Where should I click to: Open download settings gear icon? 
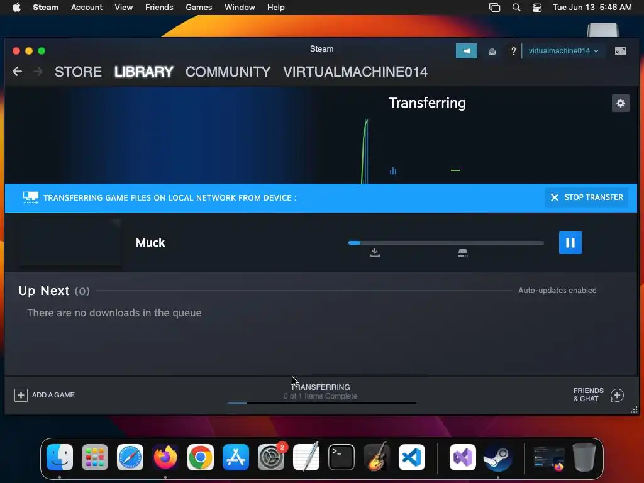coord(620,103)
